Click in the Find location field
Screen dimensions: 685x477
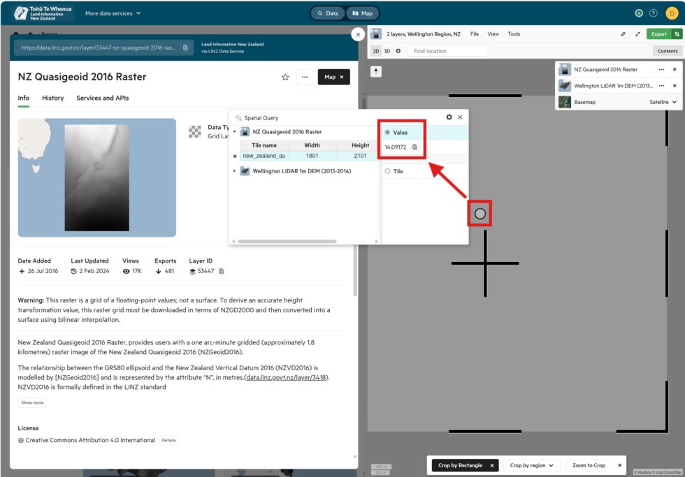pyautogui.click(x=447, y=51)
